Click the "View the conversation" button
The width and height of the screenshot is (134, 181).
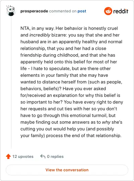[x=67, y=170]
